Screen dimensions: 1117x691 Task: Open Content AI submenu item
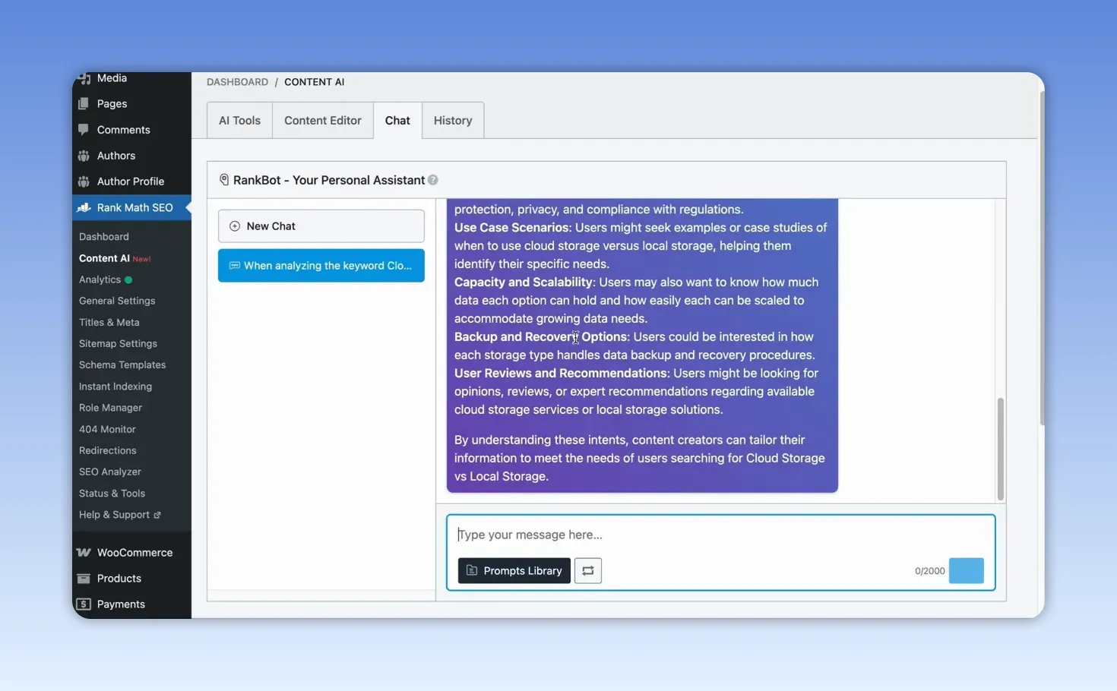click(105, 258)
